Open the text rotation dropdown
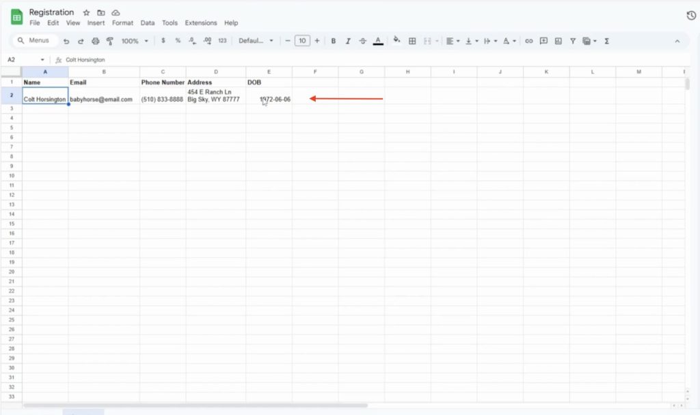Viewport: 700px width, 415px height. (509, 41)
